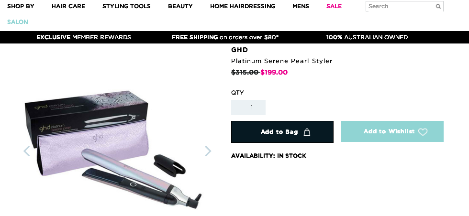The width and height of the screenshot is (469, 216).
Task: Click the wishlist heart icon
Action: 423,132
